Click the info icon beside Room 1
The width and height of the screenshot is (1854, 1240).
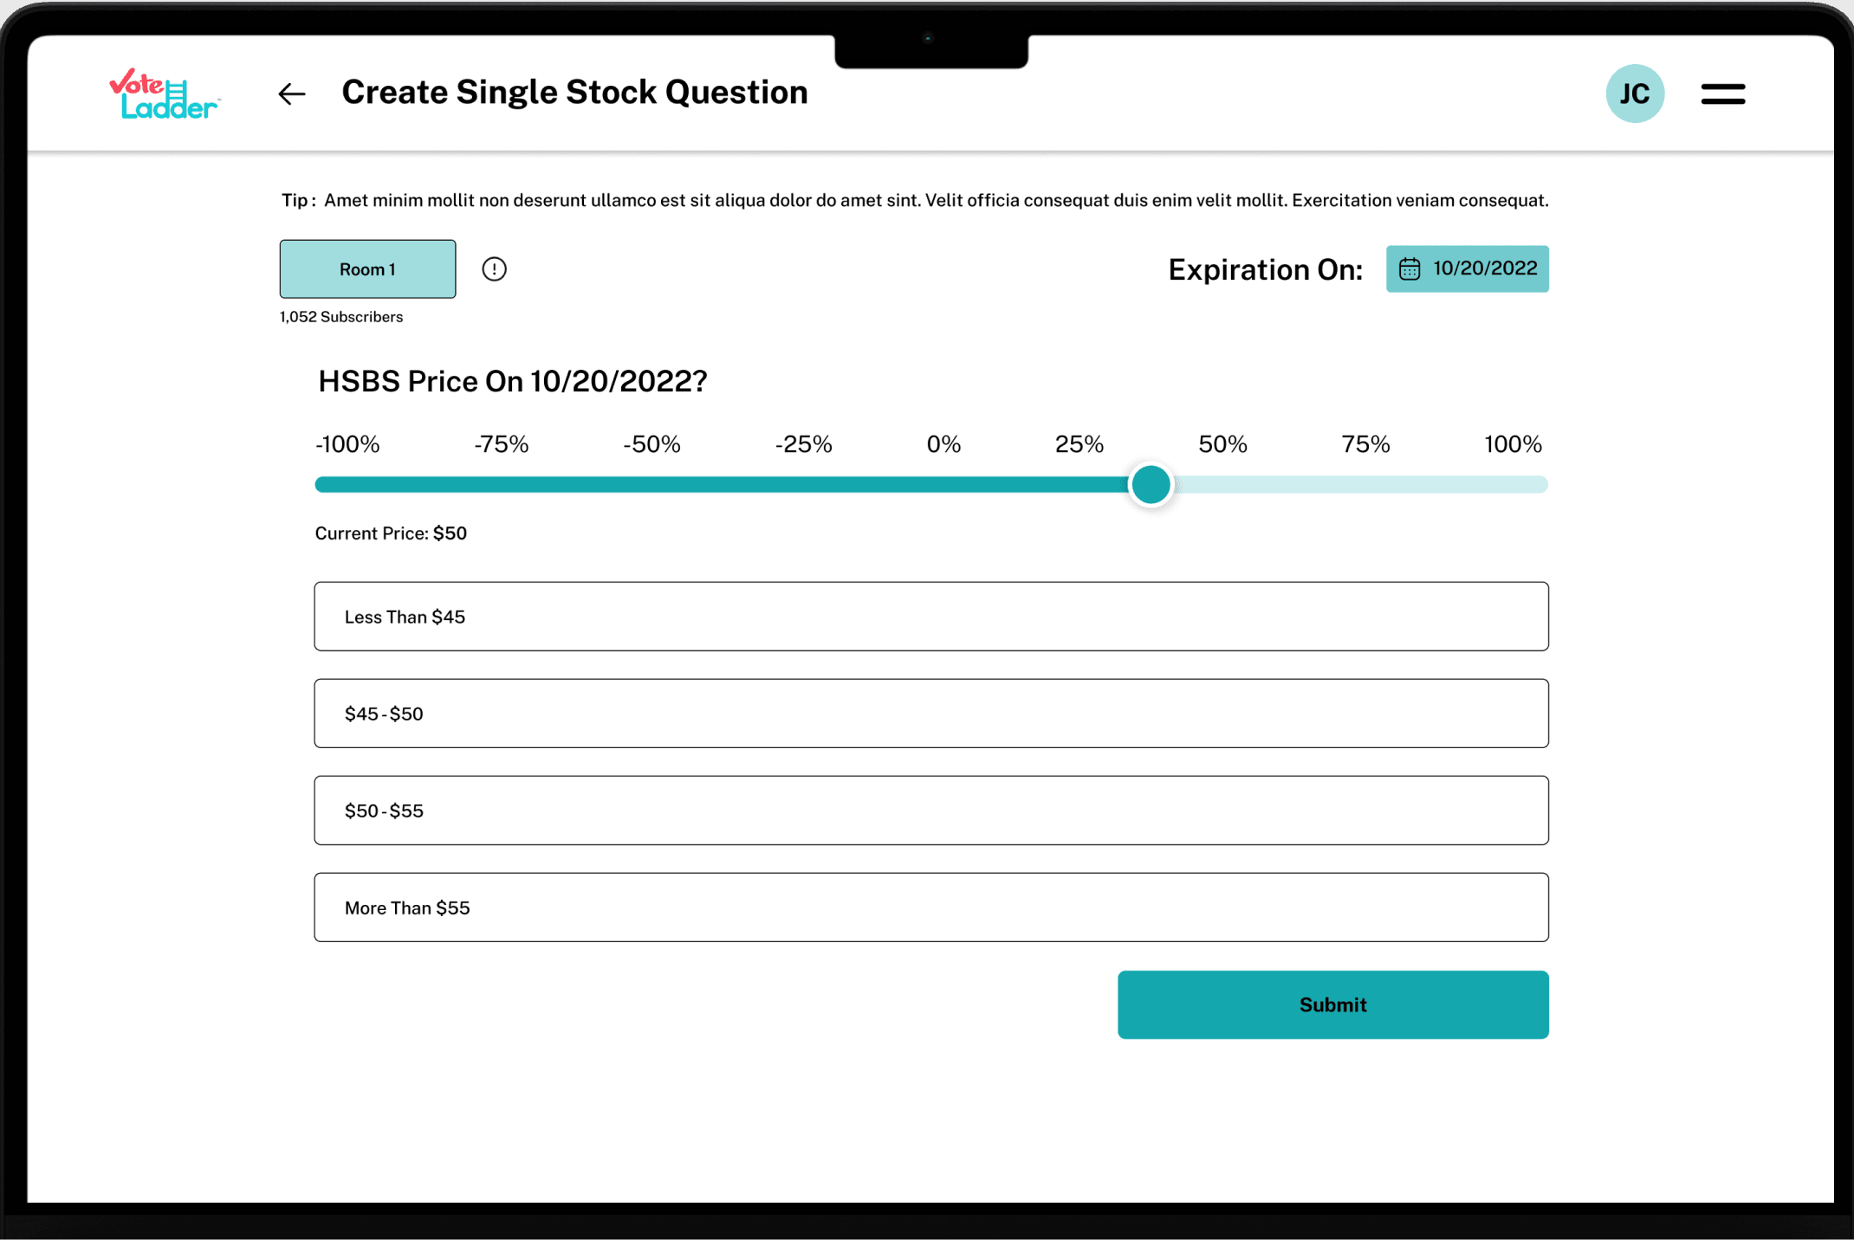click(494, 269)
